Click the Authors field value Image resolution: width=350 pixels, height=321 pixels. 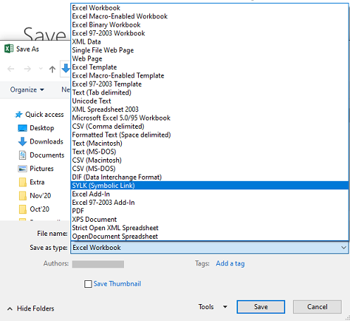[98, 264]
